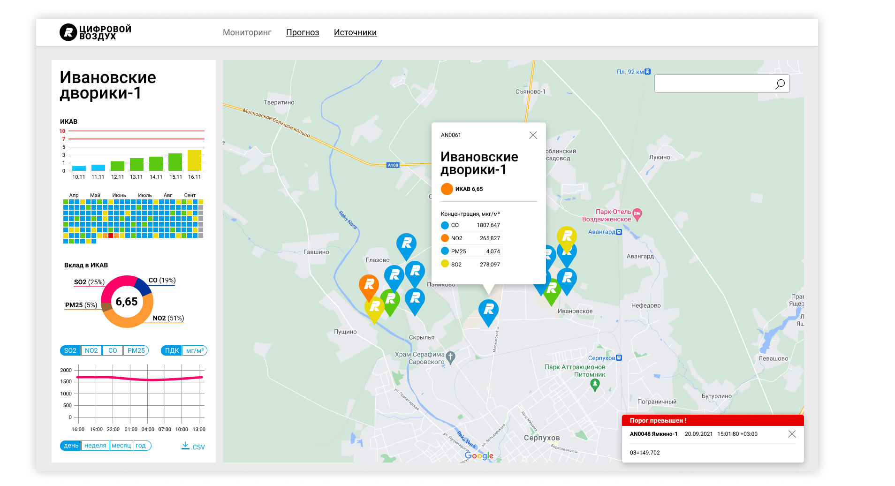The height and width of the screenshot is (486, 895).
Task: Open the Источники section
Action: coord(355,32)
